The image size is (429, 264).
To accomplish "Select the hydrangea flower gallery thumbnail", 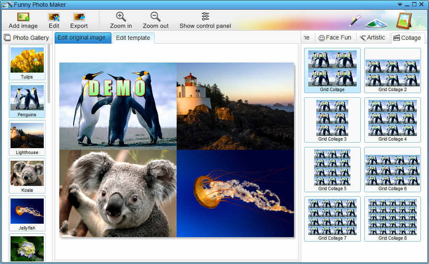I will pos(27,248).
